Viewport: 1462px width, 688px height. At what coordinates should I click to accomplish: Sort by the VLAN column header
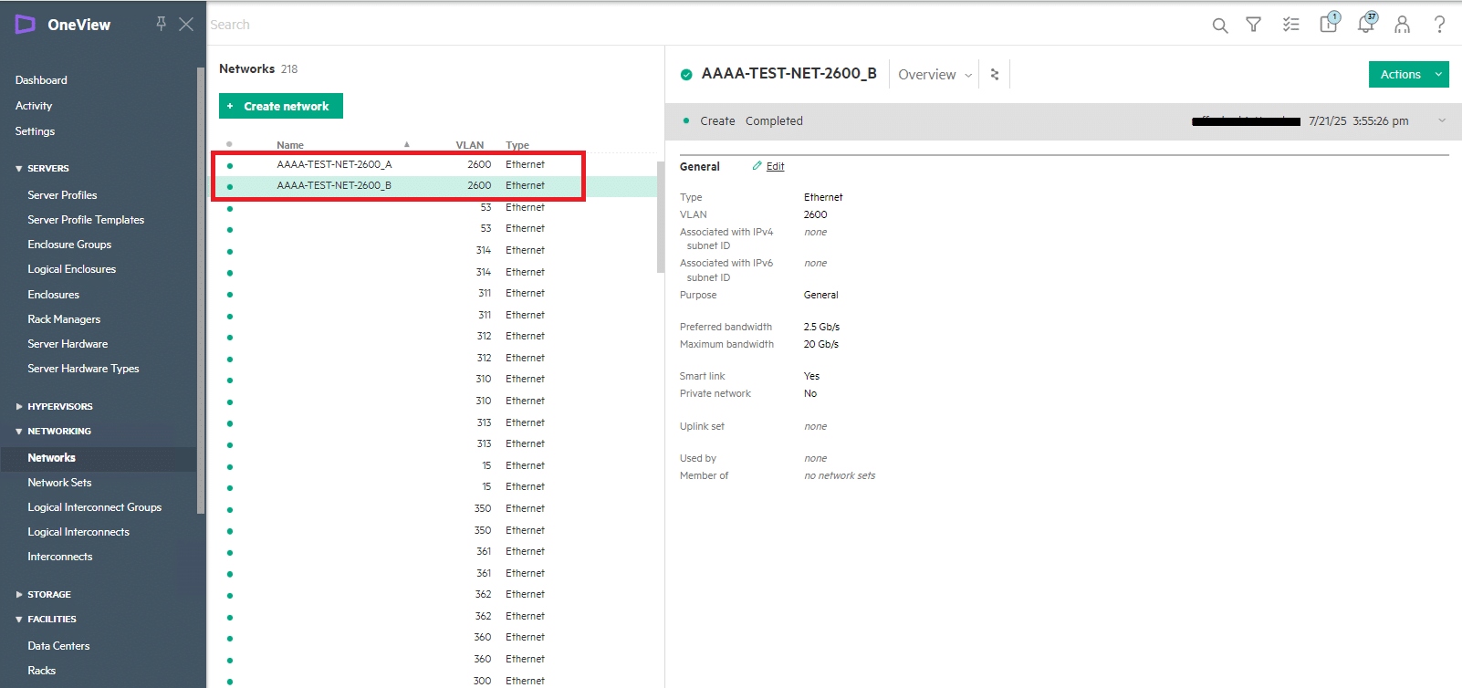[x=469, y=145]
